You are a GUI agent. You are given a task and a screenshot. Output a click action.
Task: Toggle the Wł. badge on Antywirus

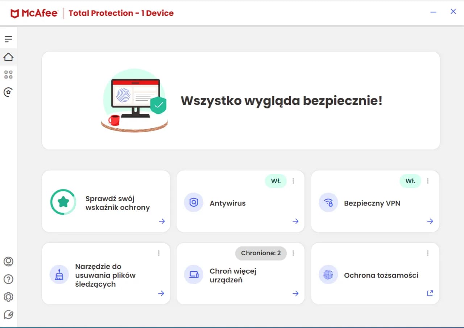(x=275, y=181)
